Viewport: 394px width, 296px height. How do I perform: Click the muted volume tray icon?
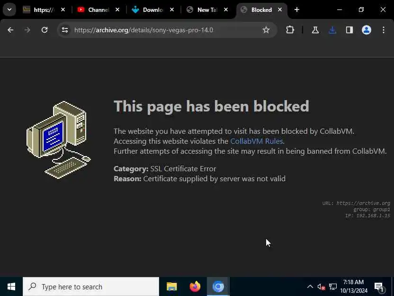tap(321, 287)
